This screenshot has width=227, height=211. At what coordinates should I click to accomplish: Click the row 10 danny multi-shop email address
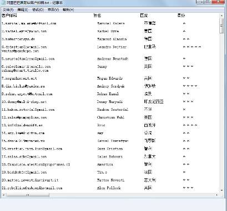point(24,102)
